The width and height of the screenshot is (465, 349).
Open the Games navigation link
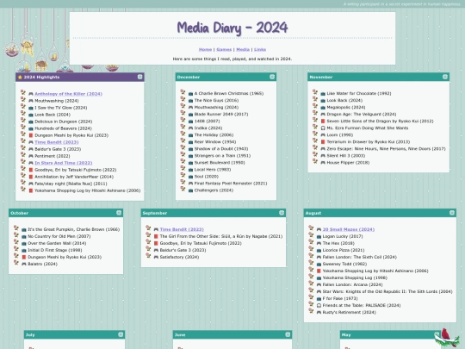224,50
